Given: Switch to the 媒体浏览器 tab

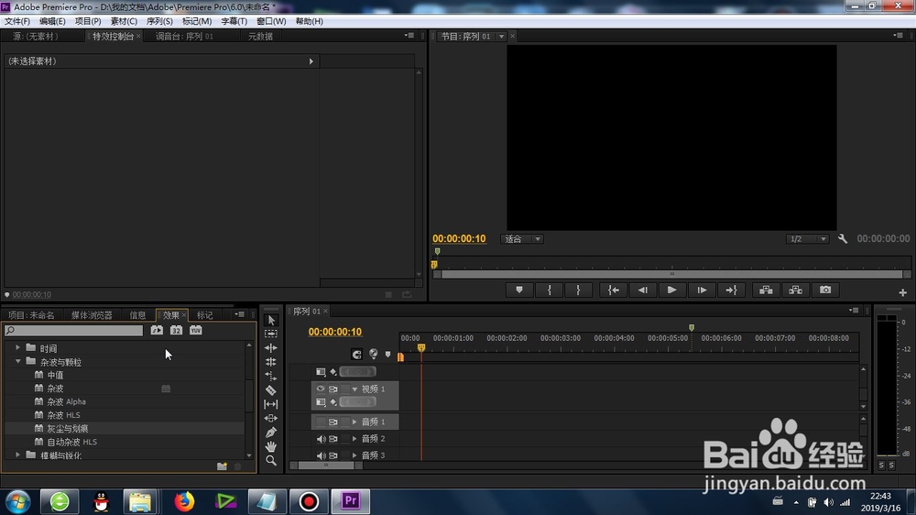Looking at the screenshot, I should click(x=92, y=315).
